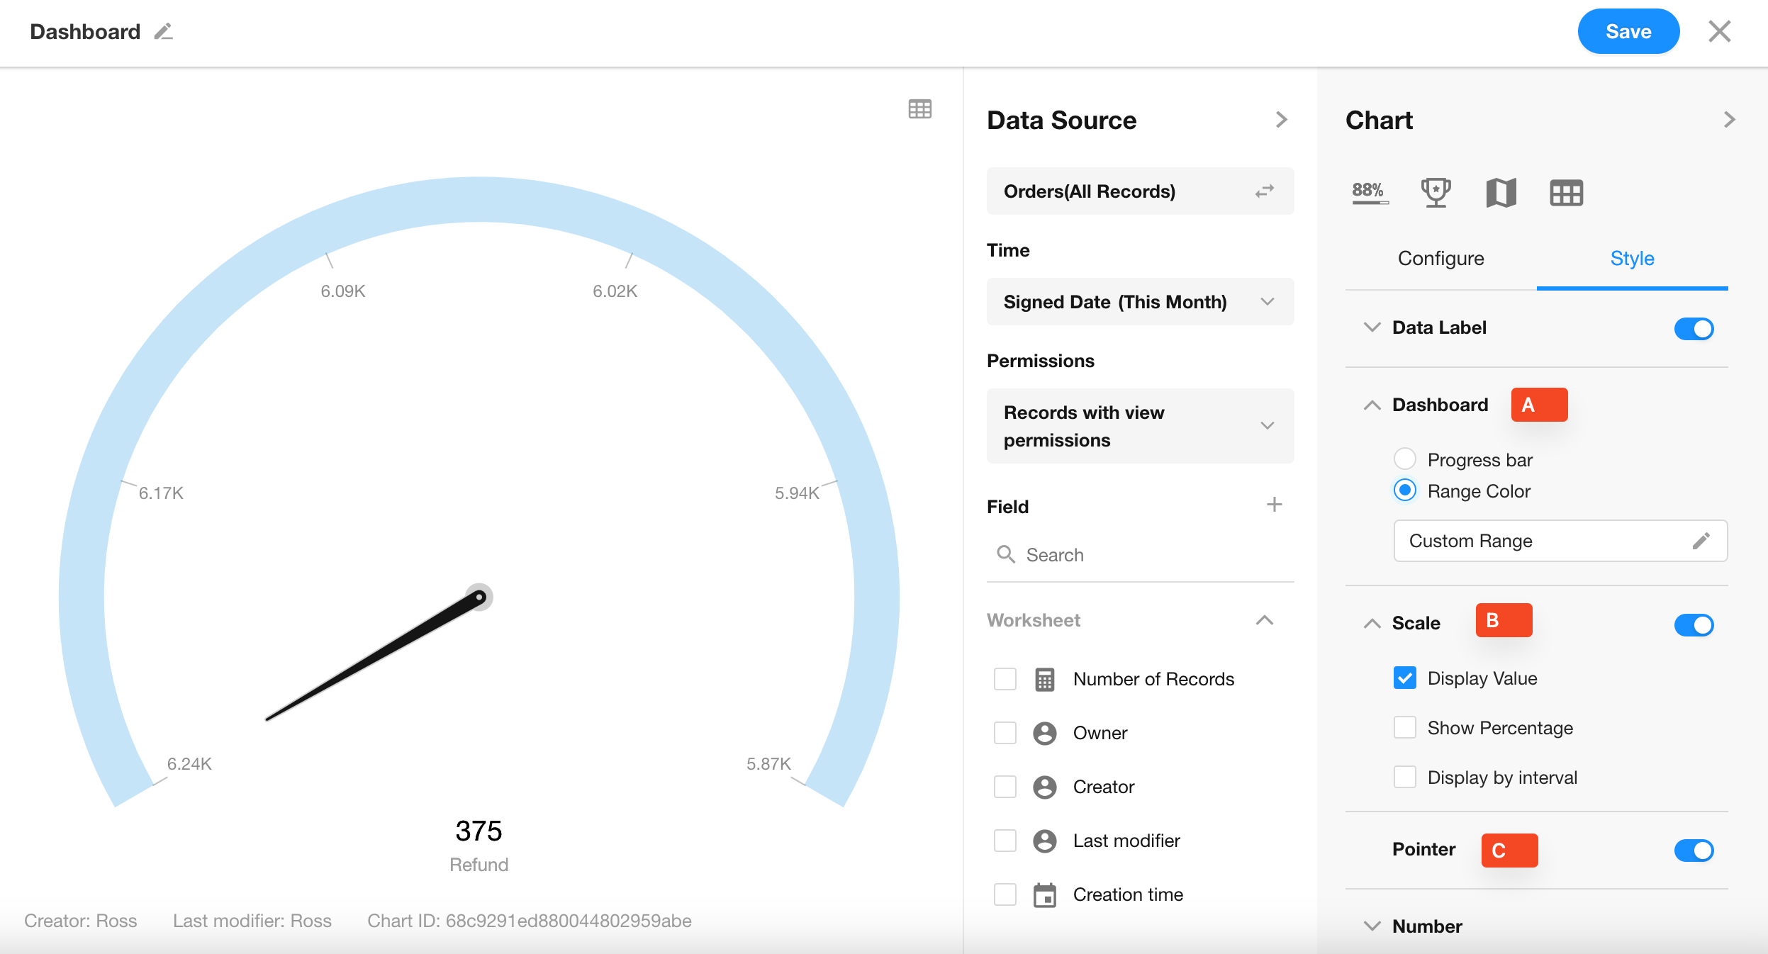Image resolution: width=1768 pixels, height=954 pixels.
Task: Select the 88% progress chart type icon
Action: click(x=1369, y=192)
